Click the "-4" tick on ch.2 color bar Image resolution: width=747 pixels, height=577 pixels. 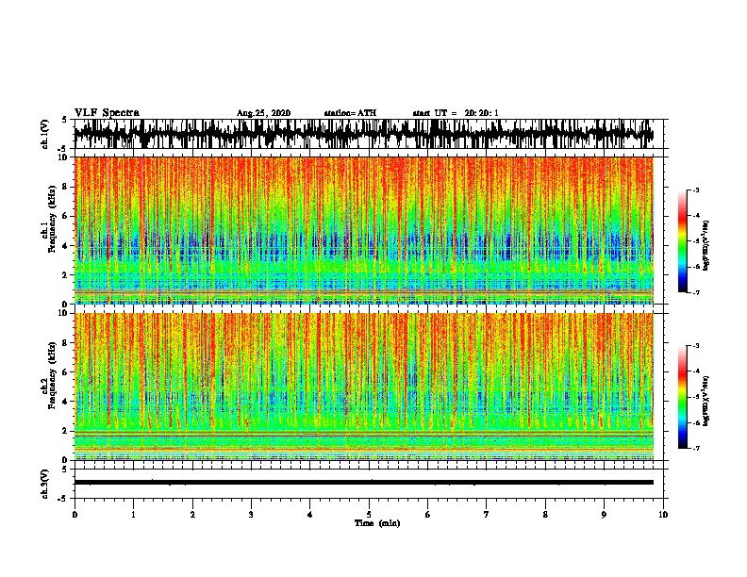696,371
